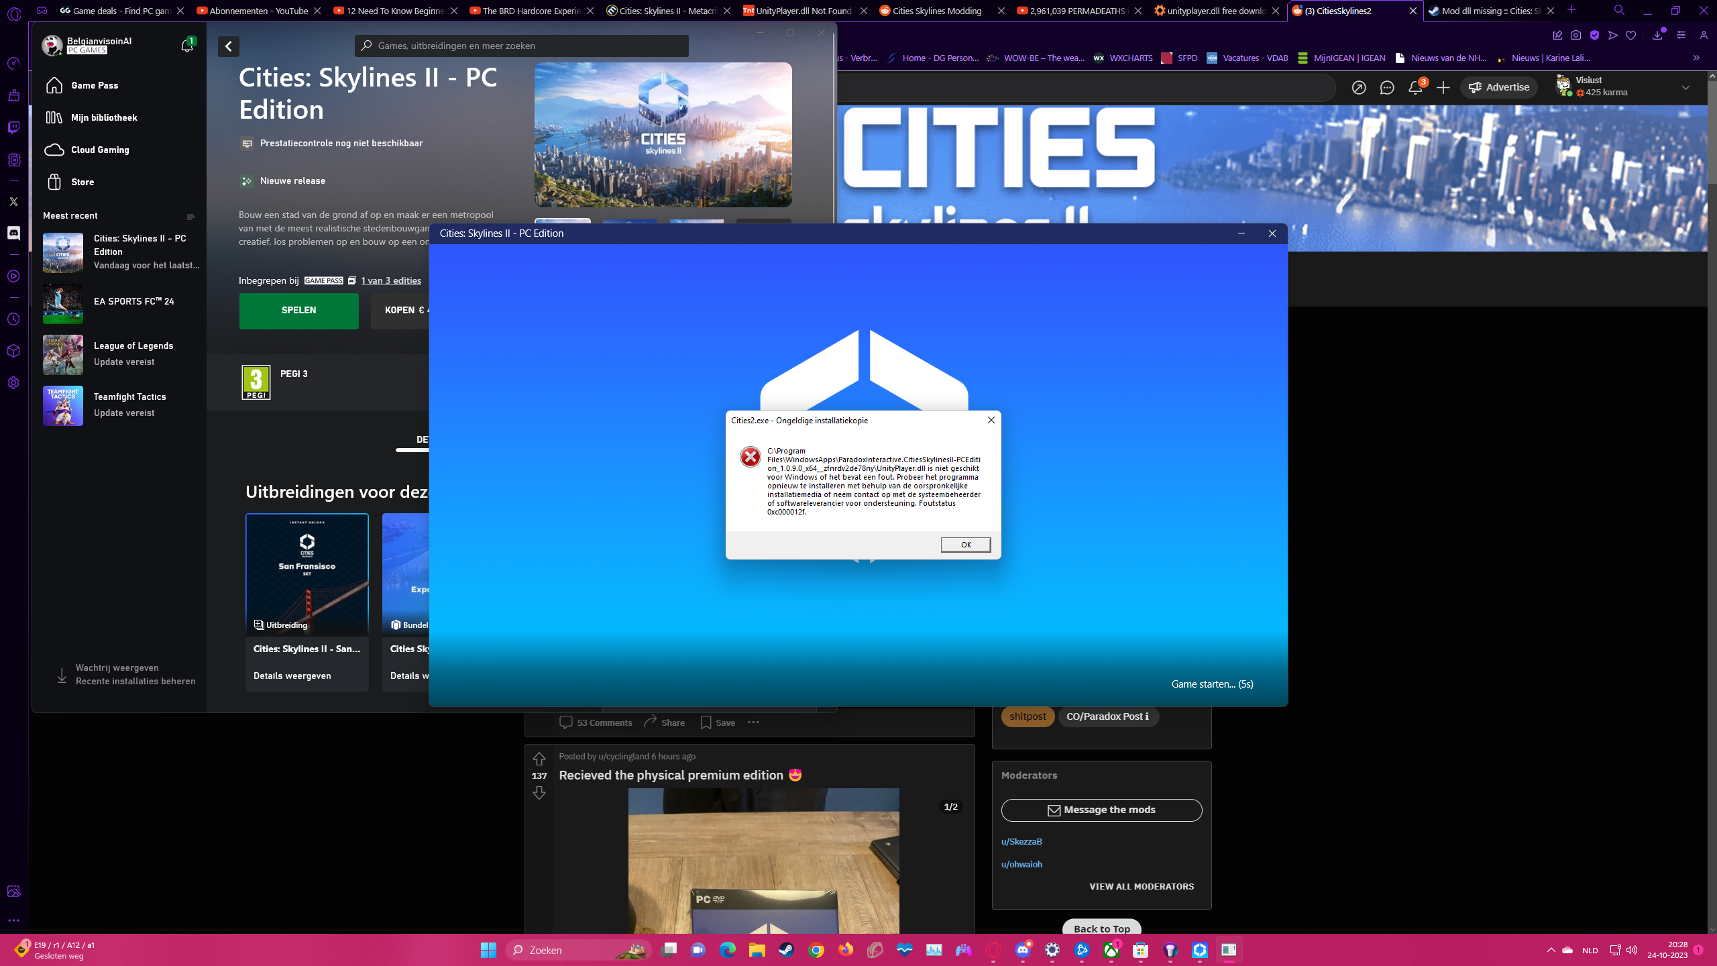Expand the Visiust user account dropdown
Image resolution: width=1717 pixels, height=966 pixels.
pyautogui.click(x=1685, y=88)
